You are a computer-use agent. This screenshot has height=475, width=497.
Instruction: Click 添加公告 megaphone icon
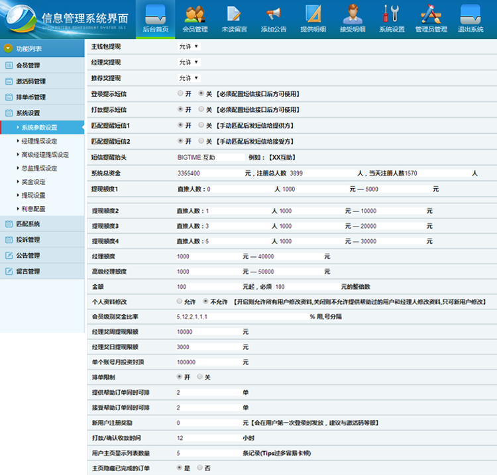(273, 15)
